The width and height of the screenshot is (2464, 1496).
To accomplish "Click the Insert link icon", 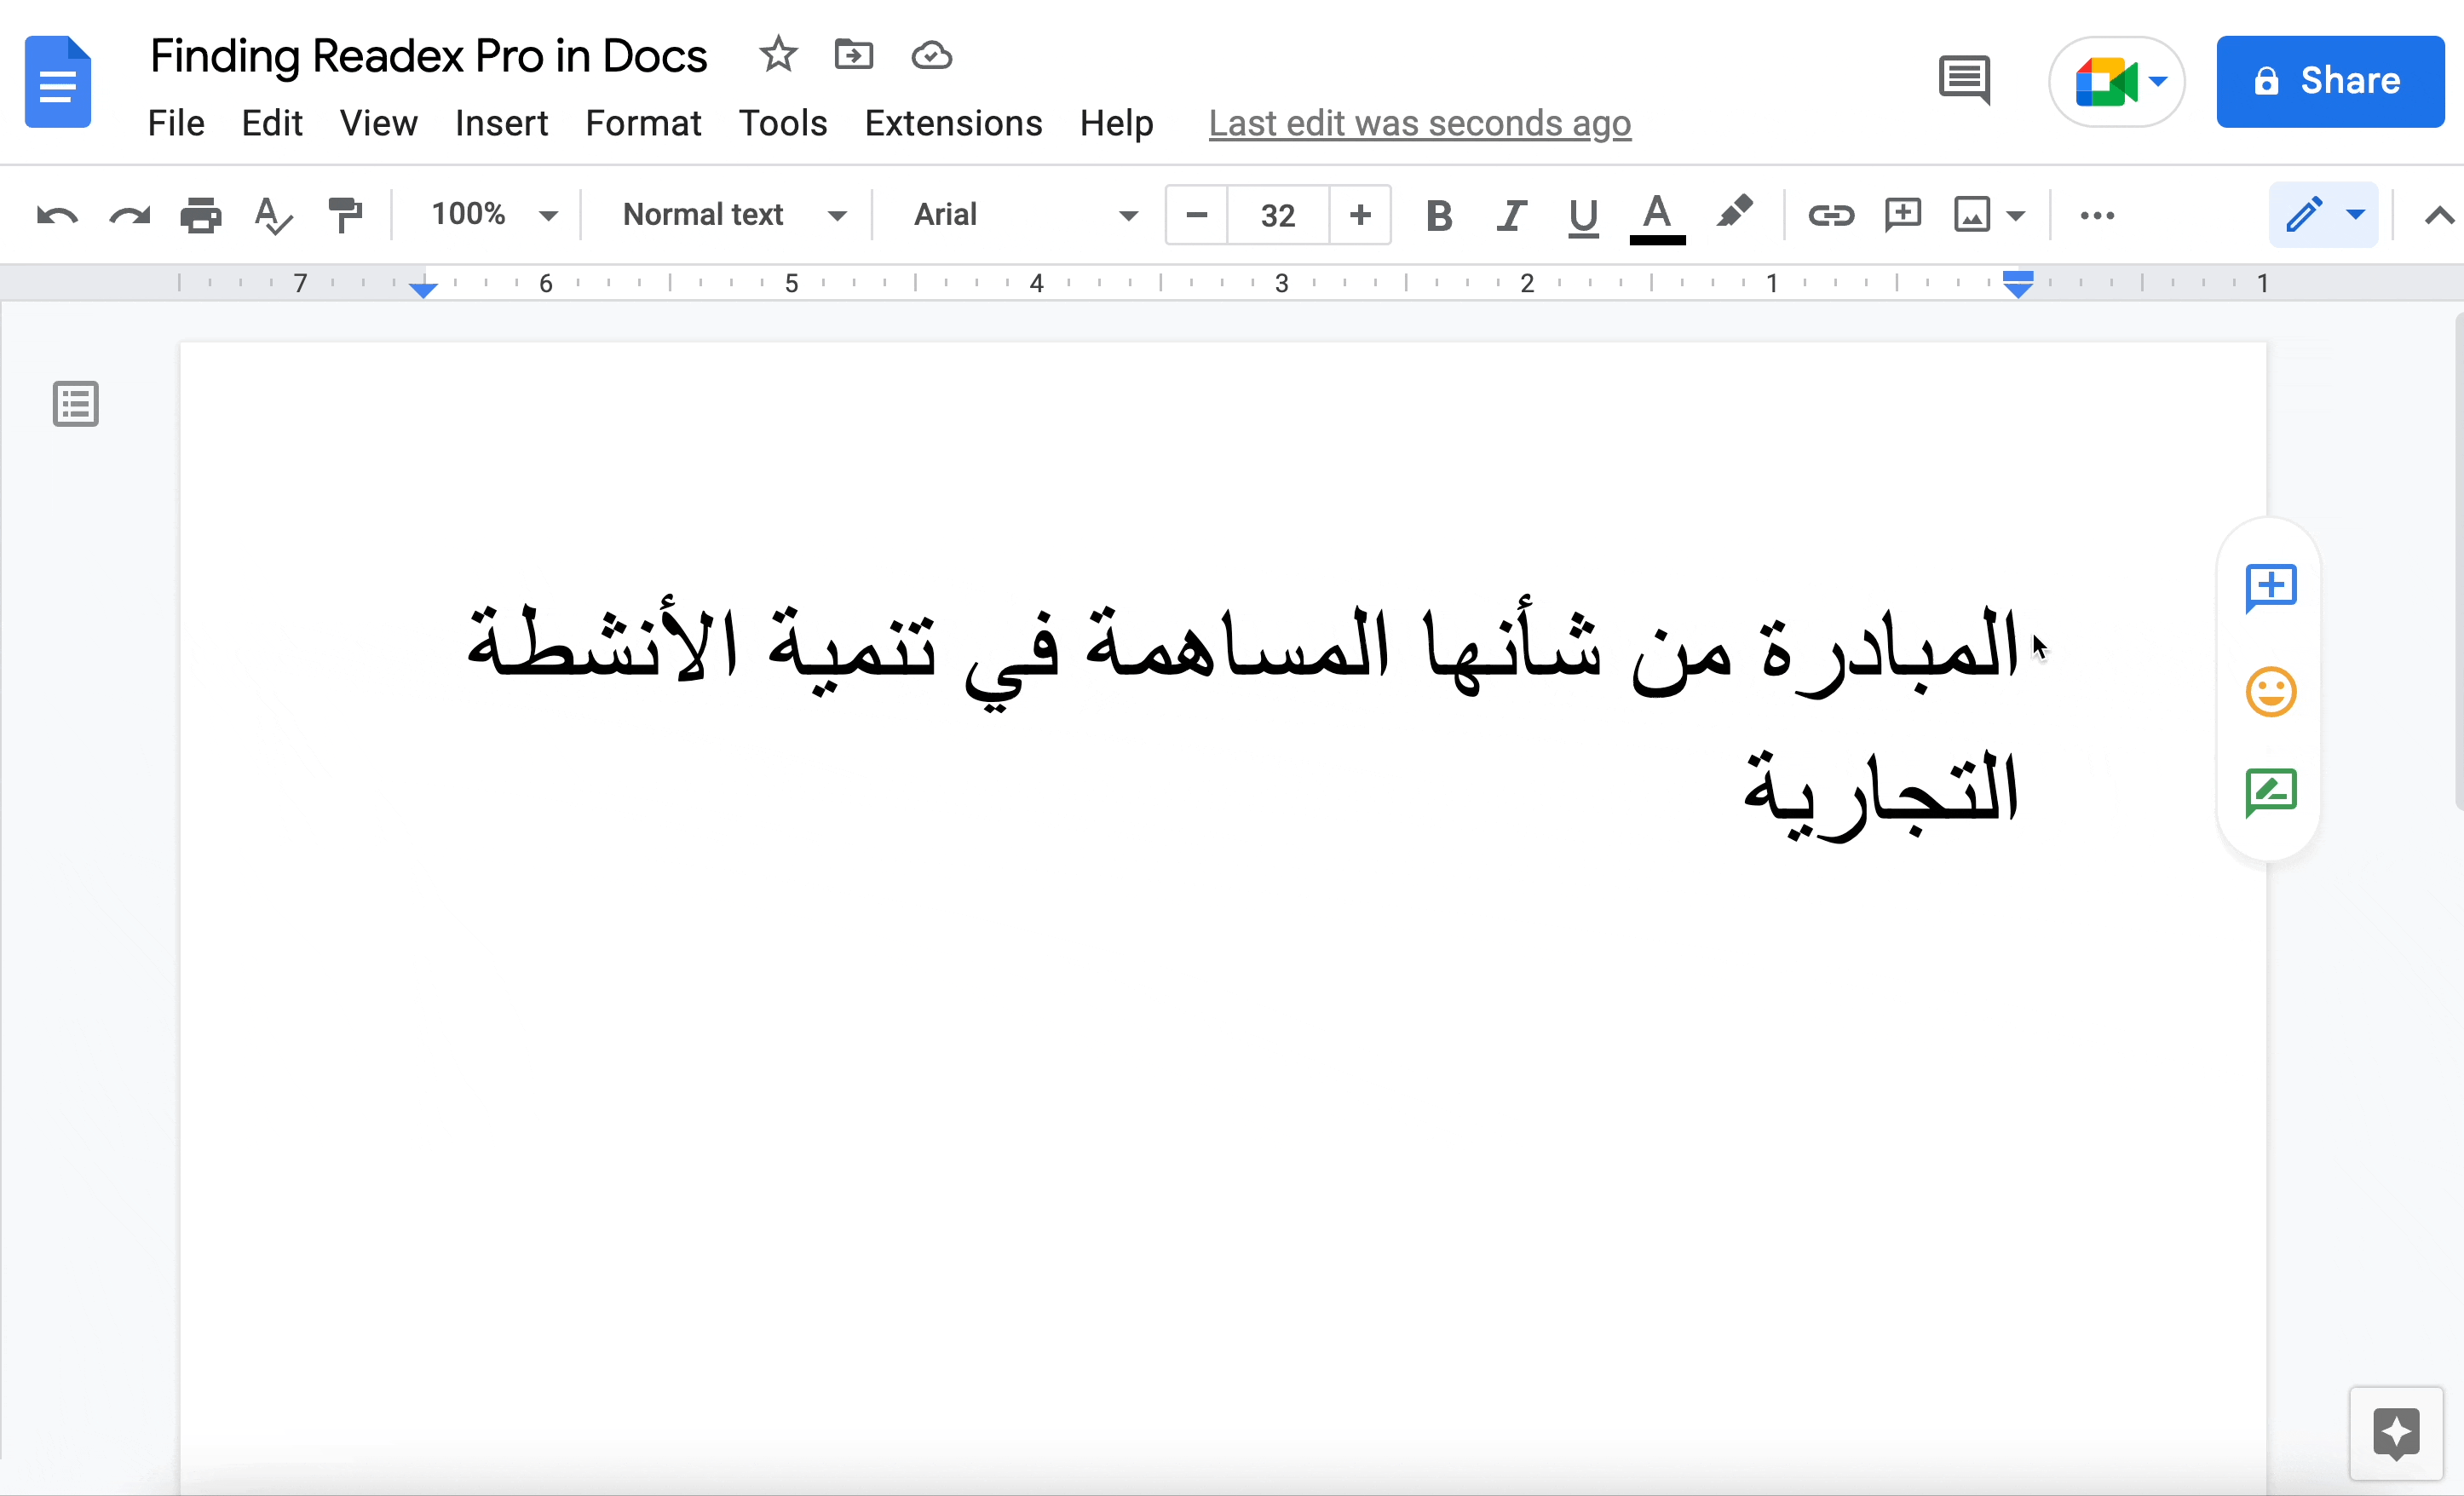I will (1832, 215).
